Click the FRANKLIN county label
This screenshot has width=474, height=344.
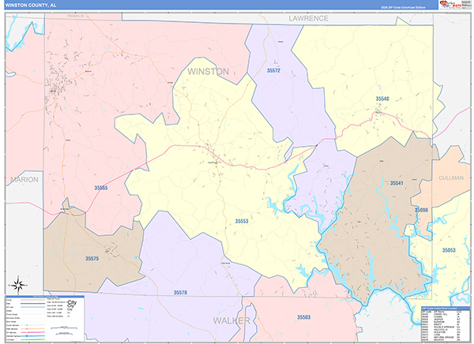(75, 16)
